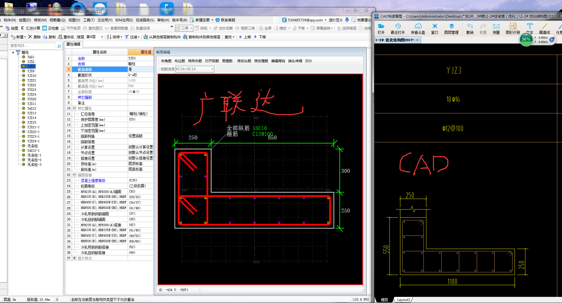This screenshot has height=303, width=562.
Task: Open 排序 sort dropdown
Action: (115, 37)
